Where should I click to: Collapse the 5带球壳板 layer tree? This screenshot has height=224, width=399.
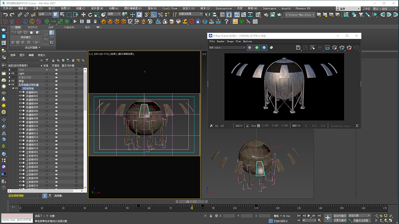point(13,89)
